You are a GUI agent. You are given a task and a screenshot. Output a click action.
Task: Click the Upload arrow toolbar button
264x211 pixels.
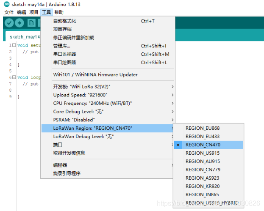(19, 23)
